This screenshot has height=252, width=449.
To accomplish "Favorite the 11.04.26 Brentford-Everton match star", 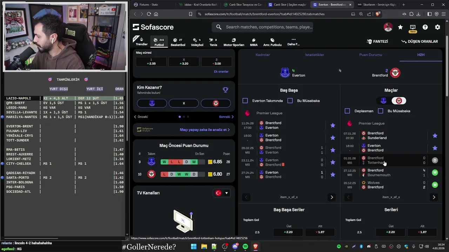I will [333, 125].
